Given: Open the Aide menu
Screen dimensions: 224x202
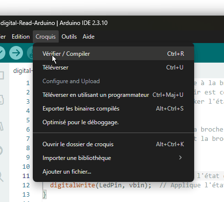Looking at the screenshot, I should 89,37.
